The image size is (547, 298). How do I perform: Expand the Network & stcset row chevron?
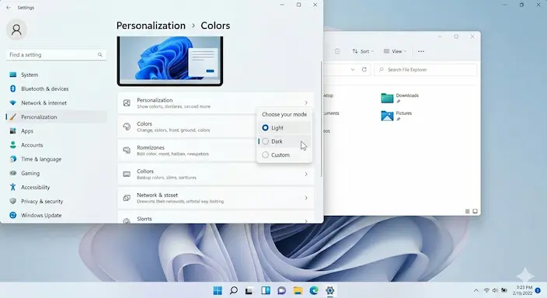306,198
